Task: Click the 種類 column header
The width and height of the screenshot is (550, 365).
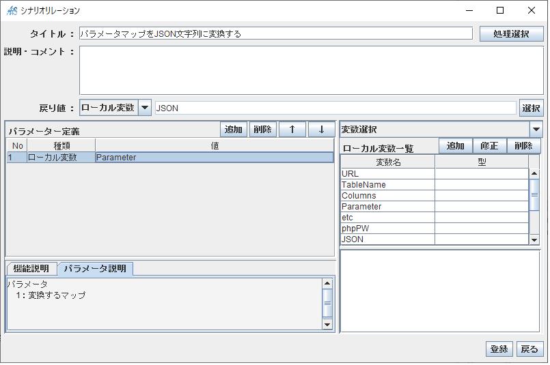Action: (61, 146)
